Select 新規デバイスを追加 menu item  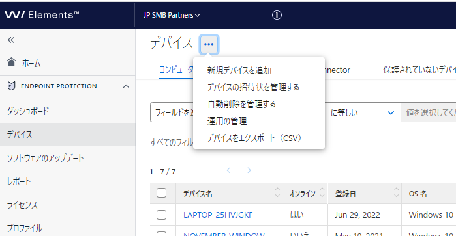click(239, 70)
